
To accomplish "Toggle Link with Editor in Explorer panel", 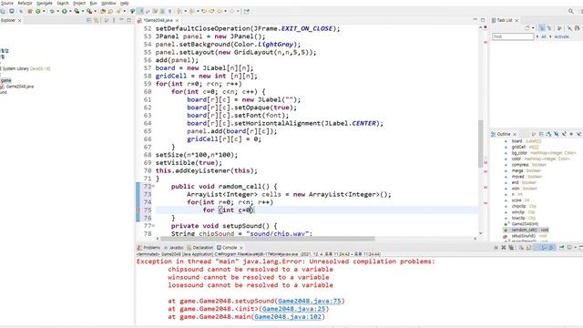I will [x=97, y=20].
